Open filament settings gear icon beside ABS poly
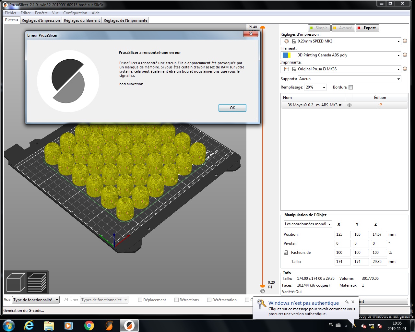The height and width of the screenshot is (332, 415). click(405, 55)
